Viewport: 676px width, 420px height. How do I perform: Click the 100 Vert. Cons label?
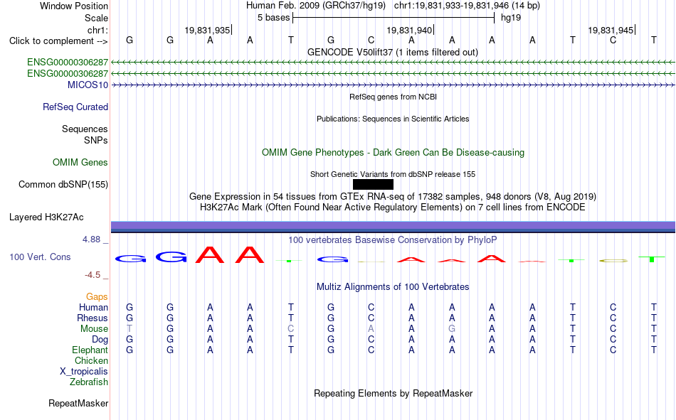coord(40,257)
